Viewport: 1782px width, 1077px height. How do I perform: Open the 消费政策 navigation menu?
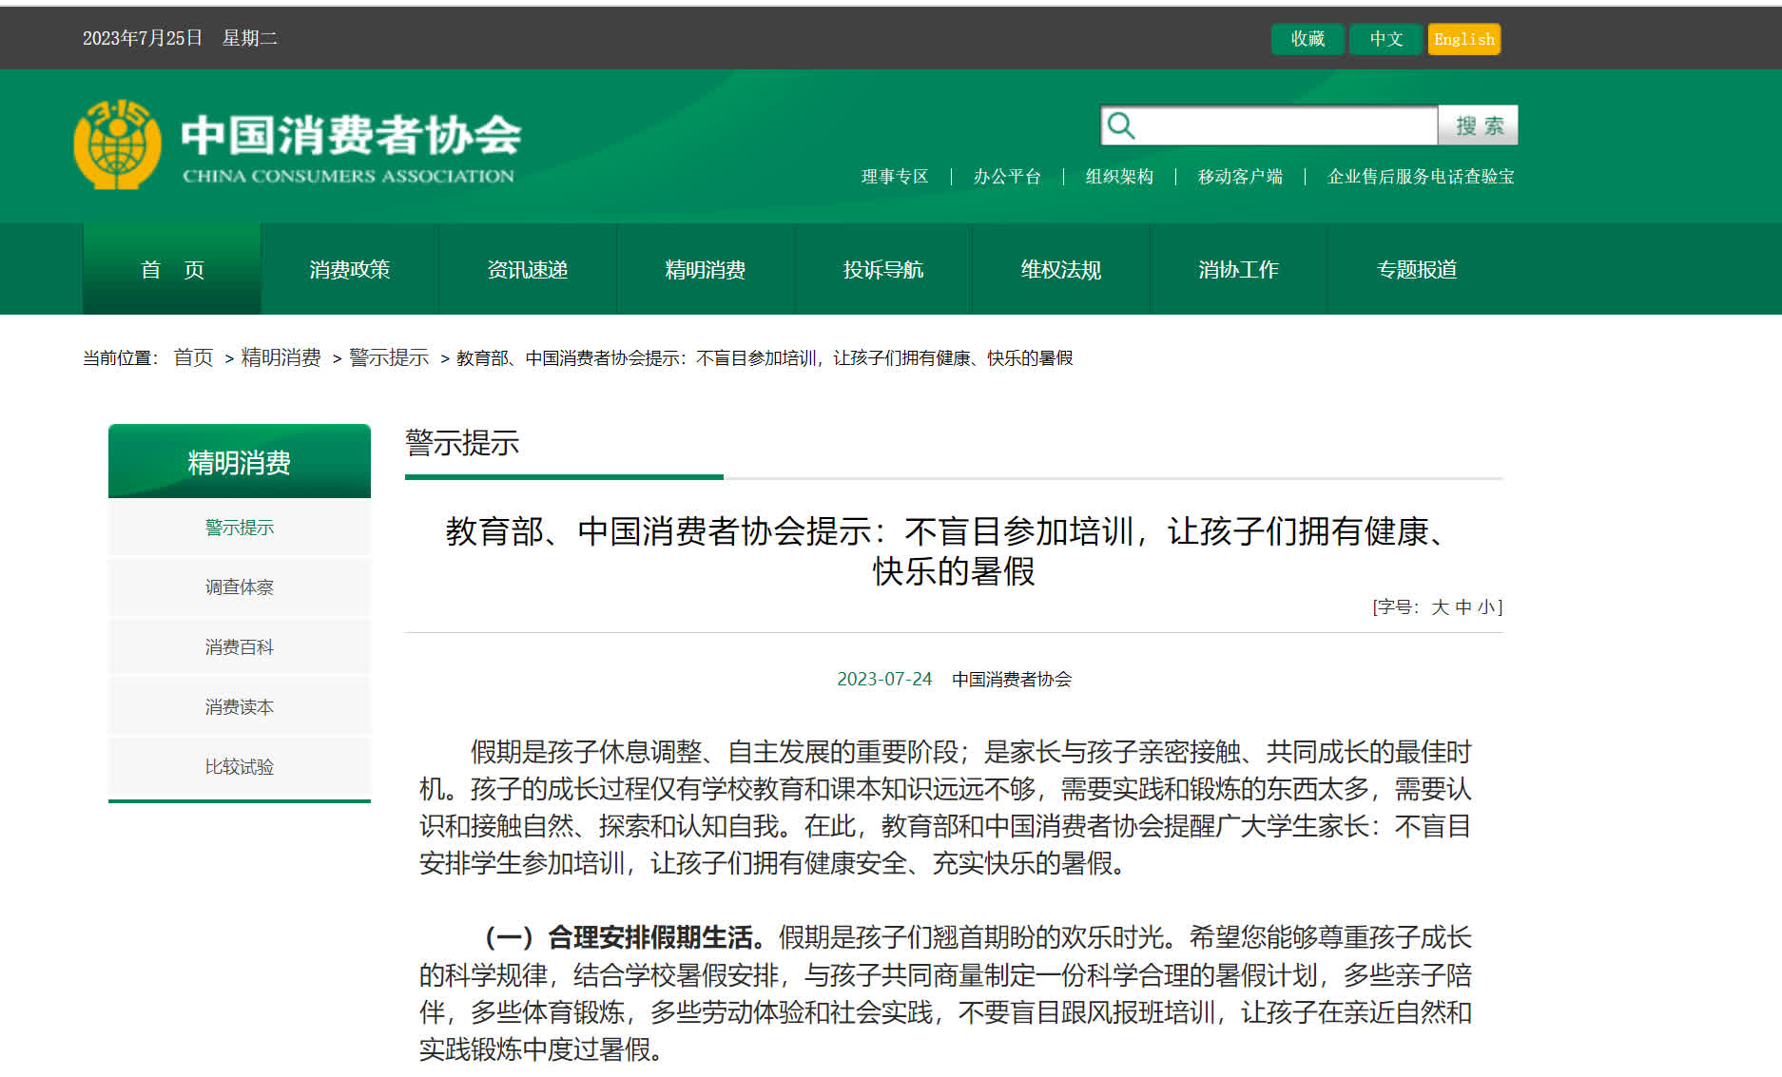[349, 270]
